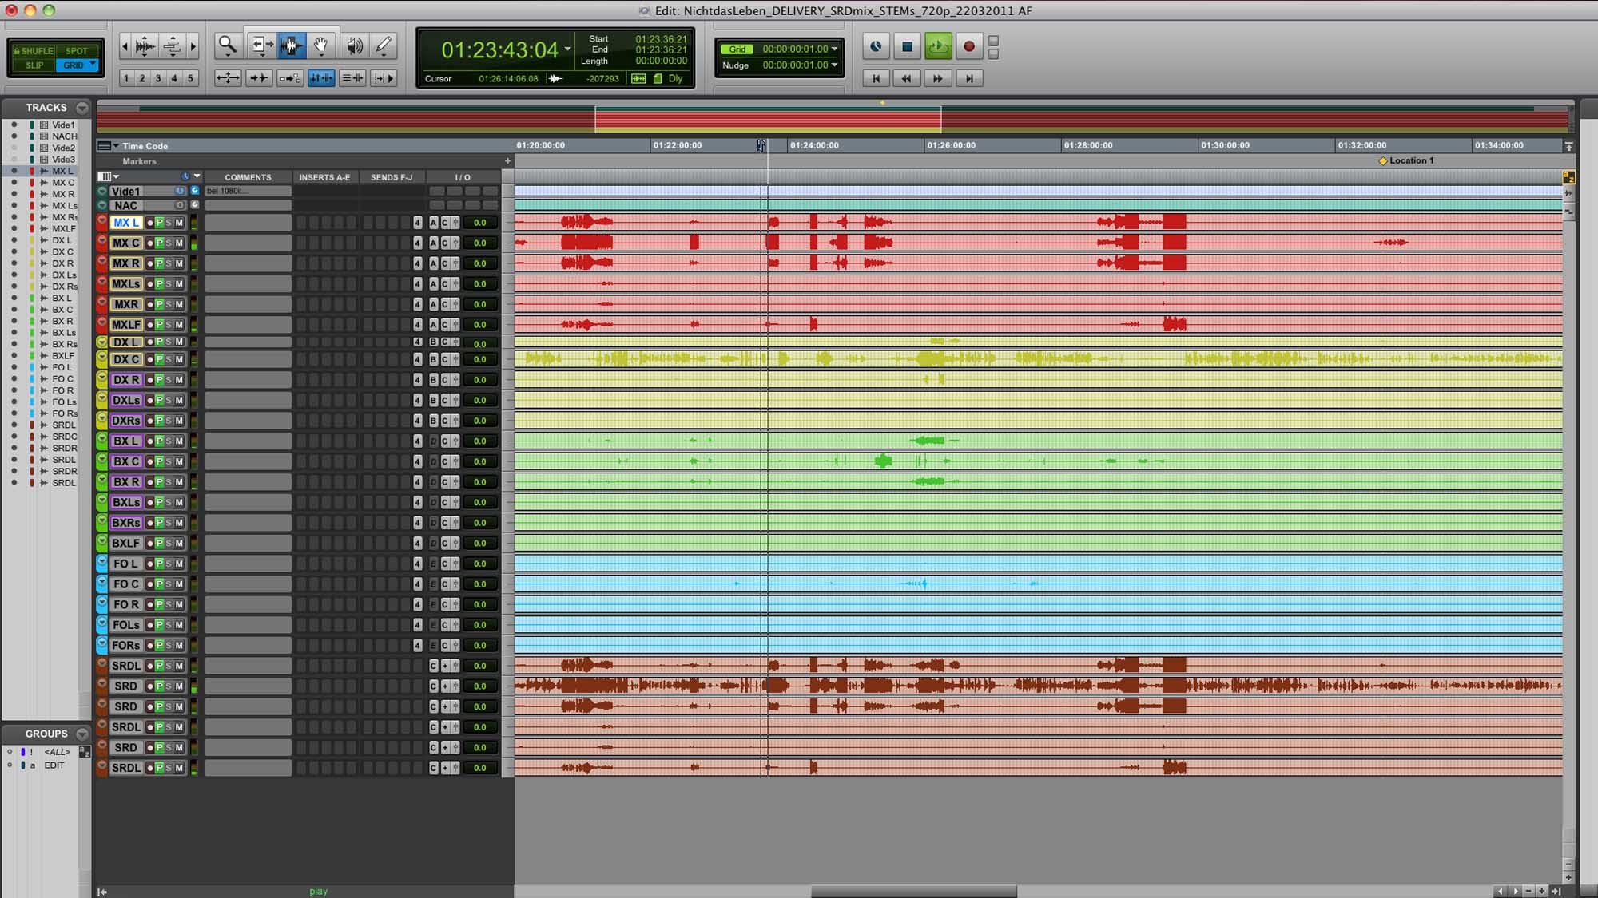Open the Grid value dropdown

[x=834, y=49]
